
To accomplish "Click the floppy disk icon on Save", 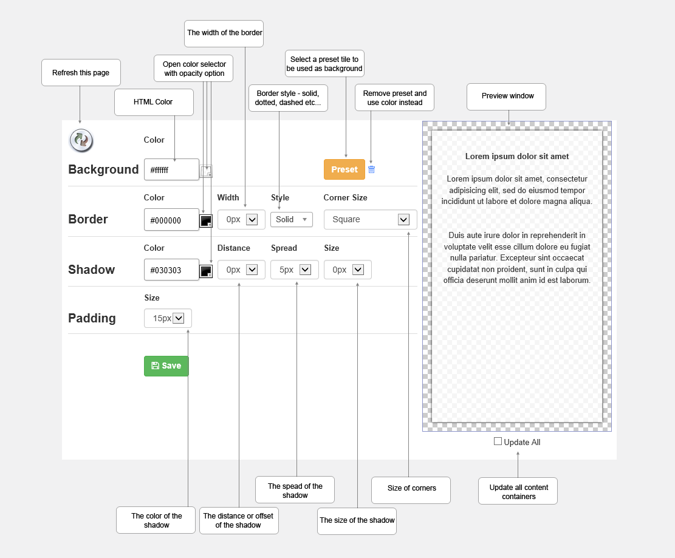I will point(156,366).
